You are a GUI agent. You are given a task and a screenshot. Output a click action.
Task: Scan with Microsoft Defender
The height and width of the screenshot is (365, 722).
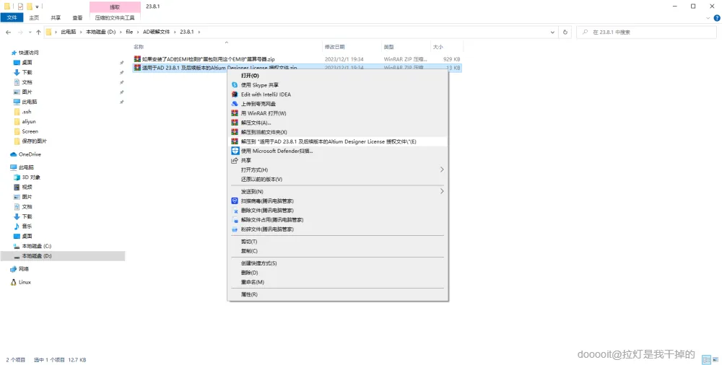click(x=337, y=151)
